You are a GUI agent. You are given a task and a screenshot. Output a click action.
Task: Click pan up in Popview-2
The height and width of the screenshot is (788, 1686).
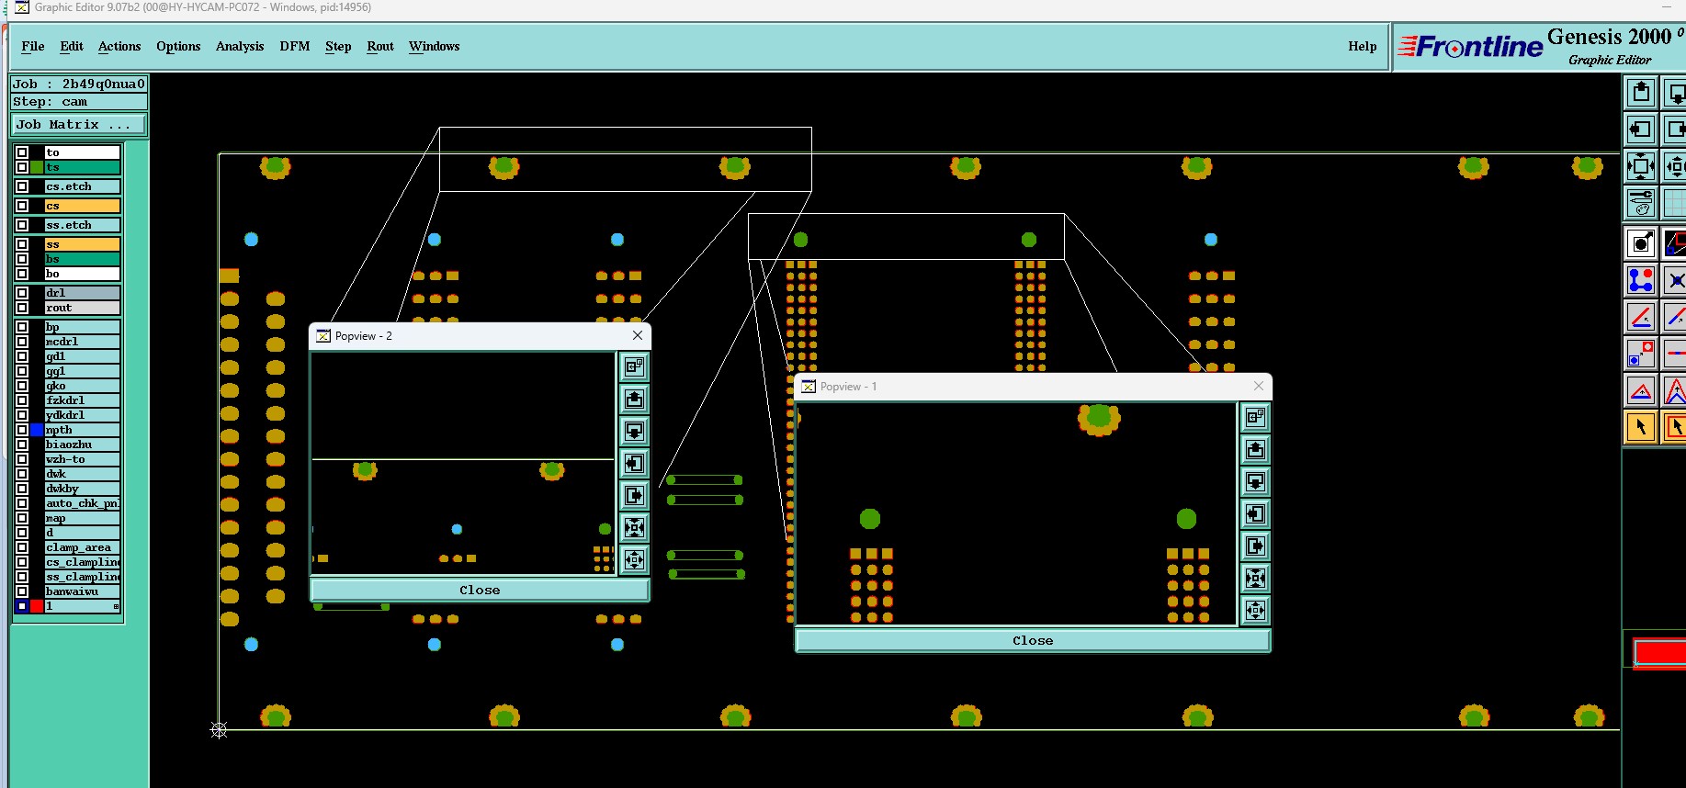point(634,400)
